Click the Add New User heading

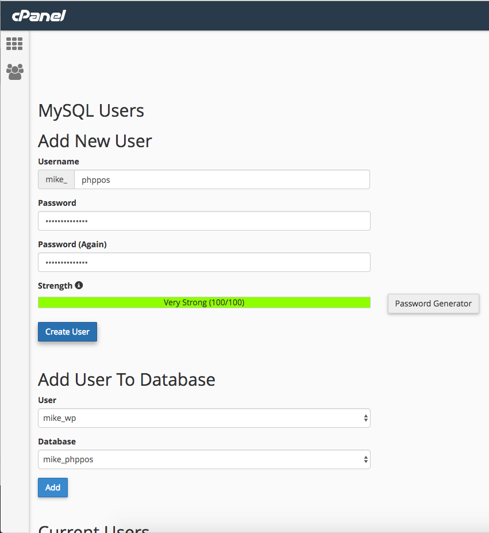coord(95,141)
